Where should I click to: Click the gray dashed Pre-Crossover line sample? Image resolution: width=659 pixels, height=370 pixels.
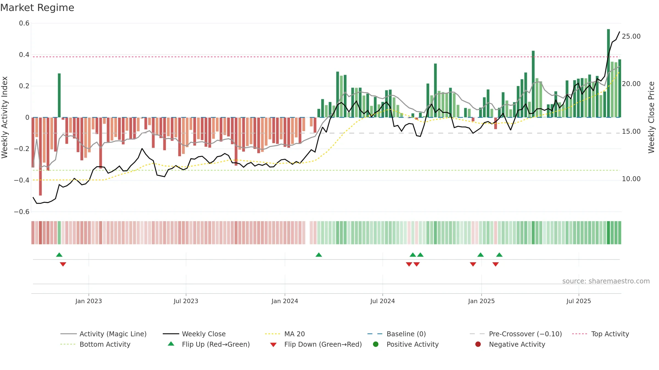tap(477, 334)
